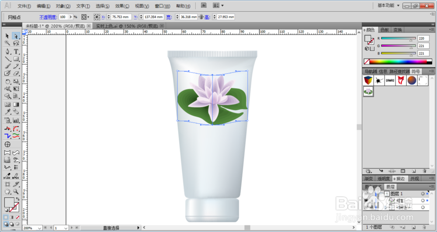Swap fill and stroke arrow
Viewport: 437px width, 232px height.
pyautogui.click(x=17, y=199)
